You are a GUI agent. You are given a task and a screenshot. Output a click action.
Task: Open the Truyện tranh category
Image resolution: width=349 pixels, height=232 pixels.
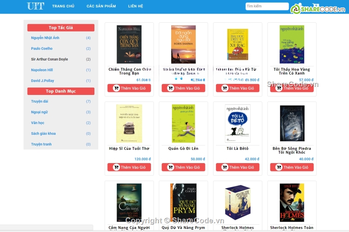41,144
